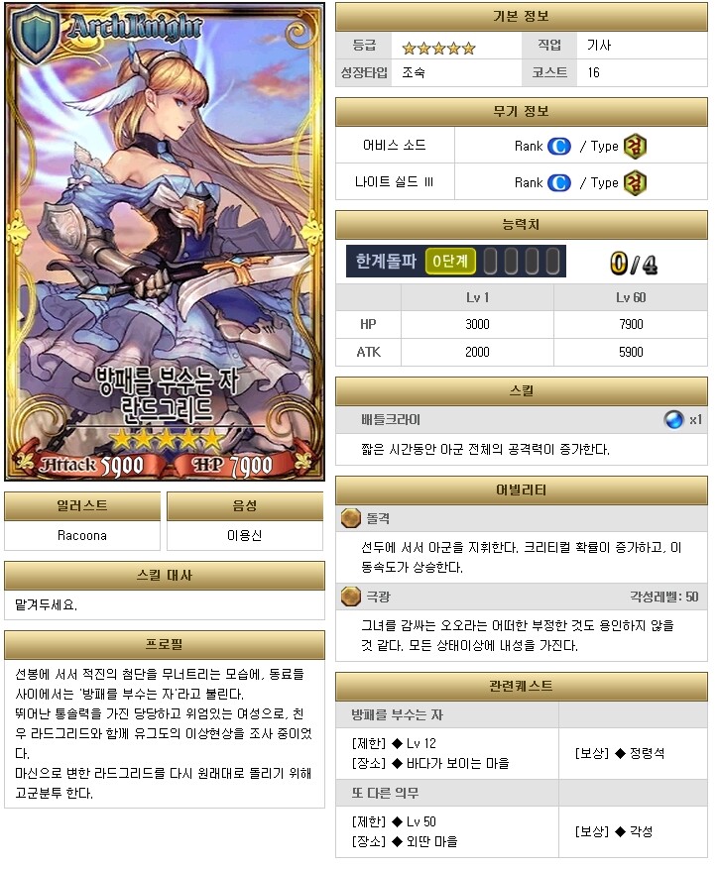Click the 검 type icon for 어비스 소드
This screenshot has height=869, width=719.
click(x=635, y=147)
